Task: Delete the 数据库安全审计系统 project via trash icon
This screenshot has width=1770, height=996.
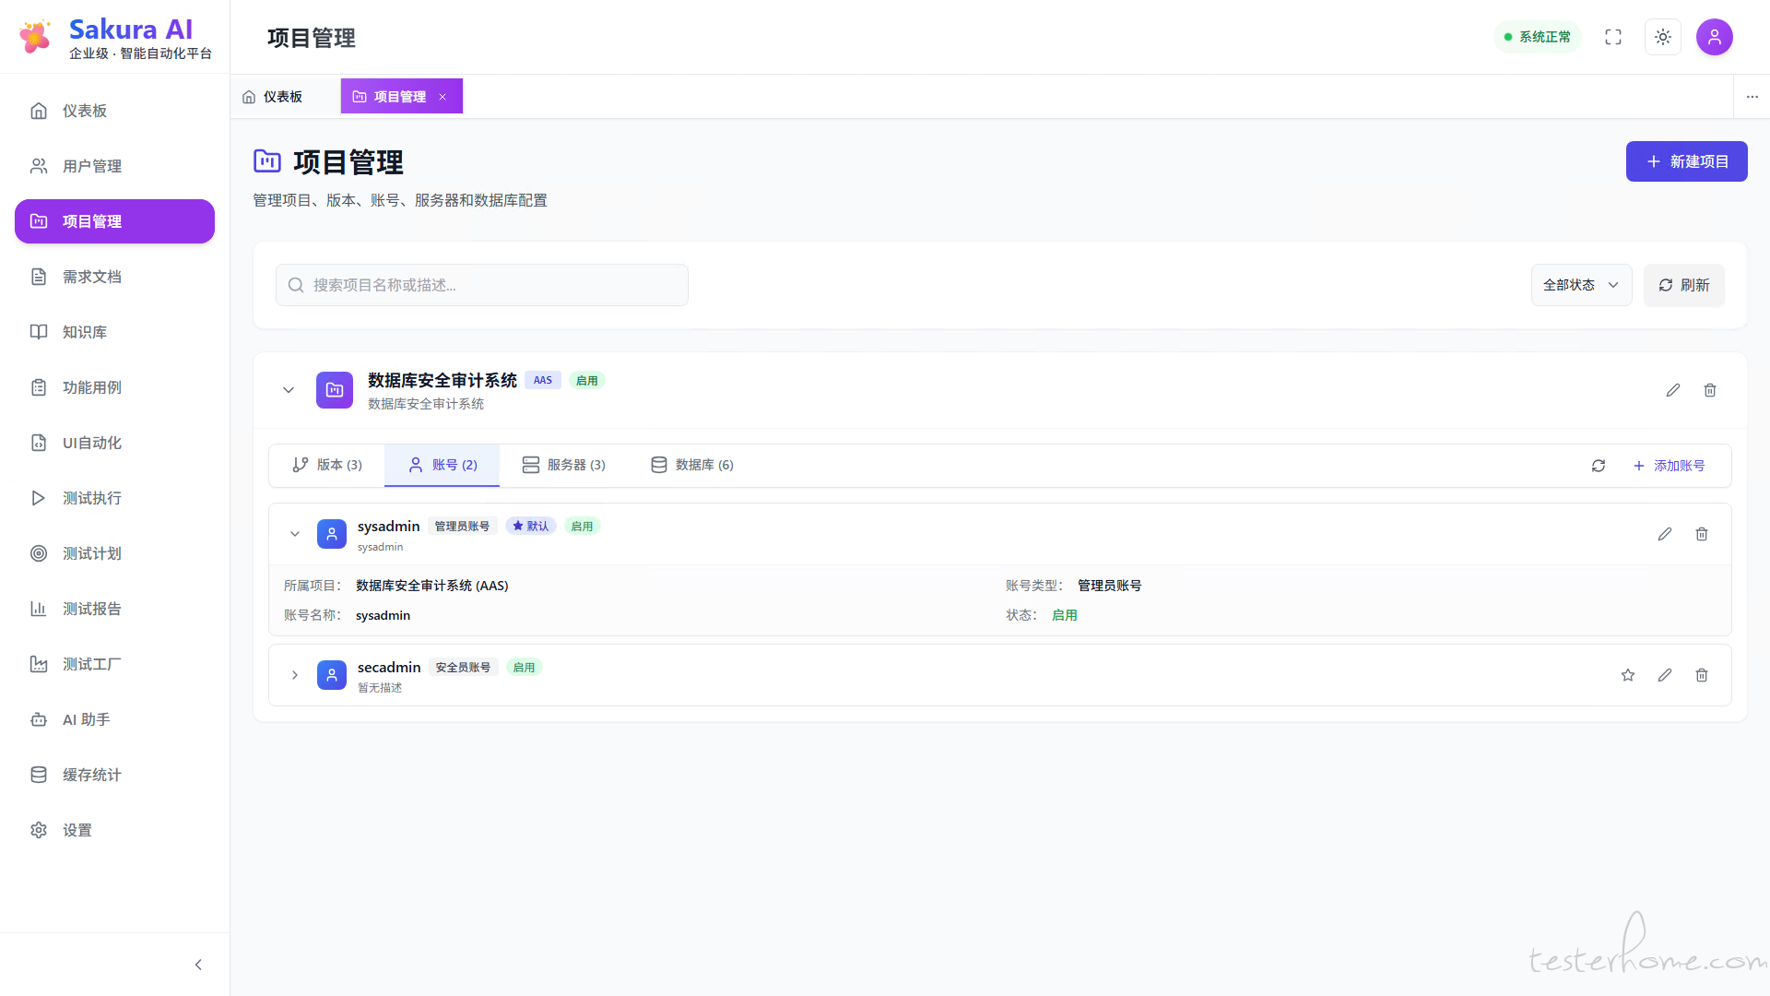Action: point(1710,390)
